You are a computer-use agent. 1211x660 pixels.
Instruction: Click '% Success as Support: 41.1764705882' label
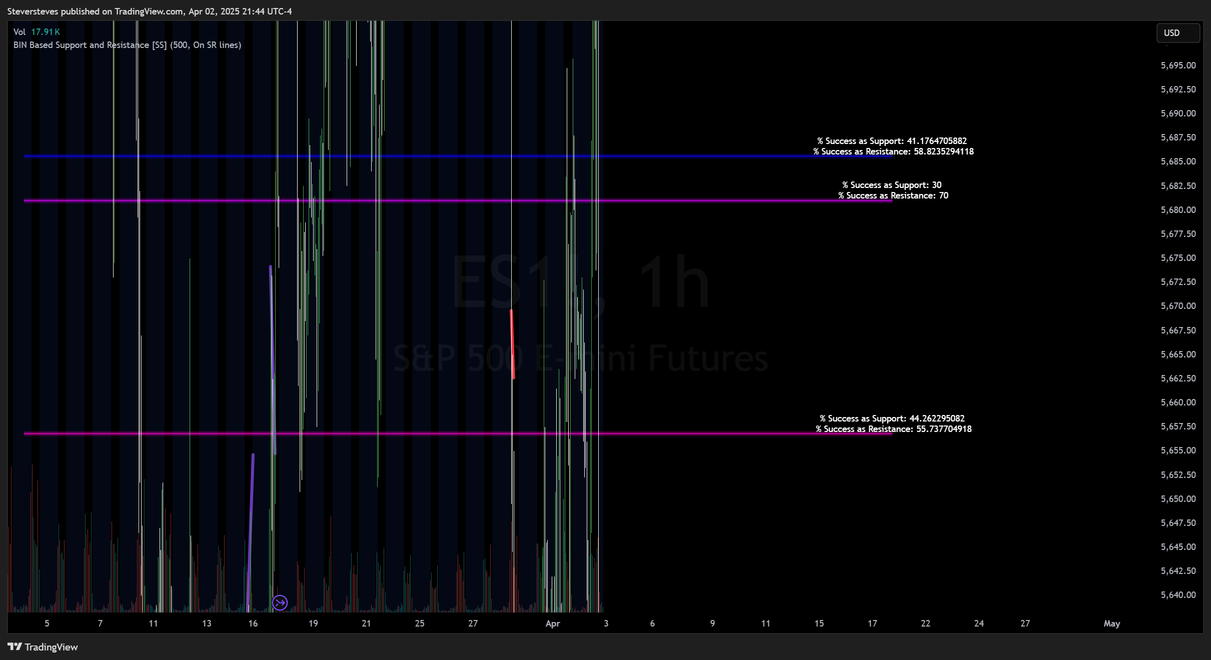(x=892, y=141)
